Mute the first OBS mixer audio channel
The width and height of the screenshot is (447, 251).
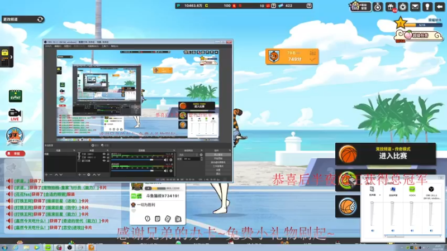tap(166, 160)
